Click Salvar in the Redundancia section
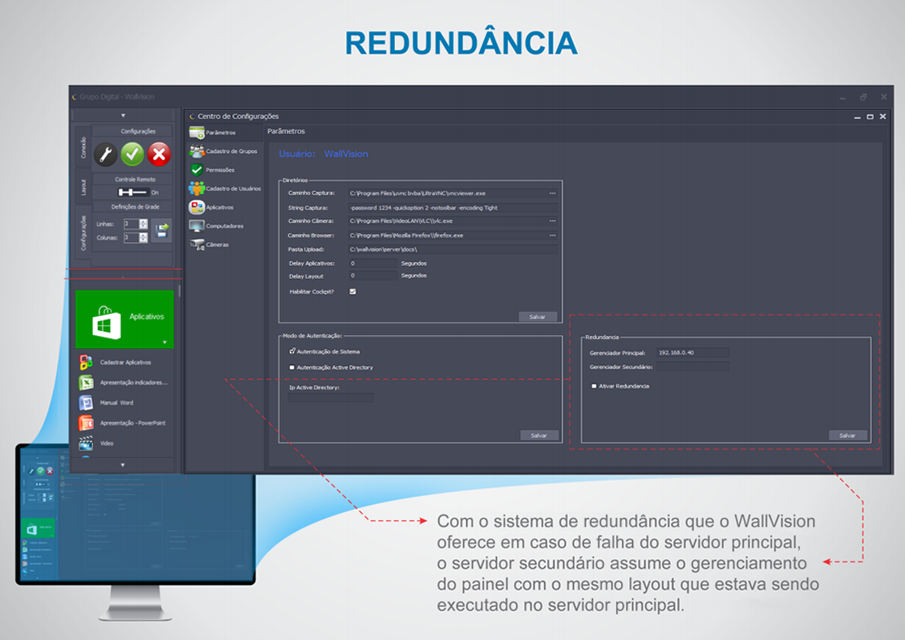The height and width of the screenshot is (640, 905). [x=847, y=435]
